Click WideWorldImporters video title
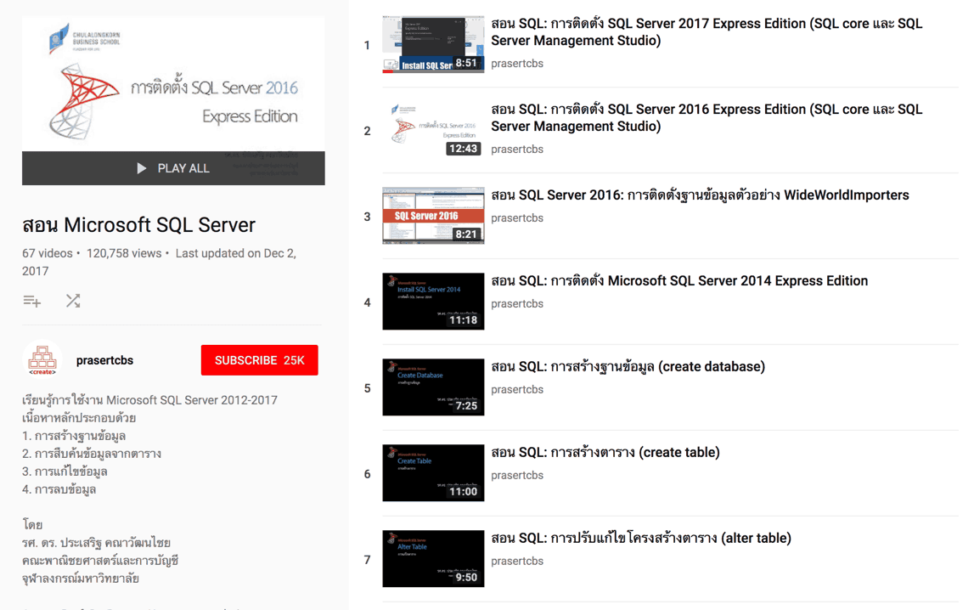 (700, 195)
